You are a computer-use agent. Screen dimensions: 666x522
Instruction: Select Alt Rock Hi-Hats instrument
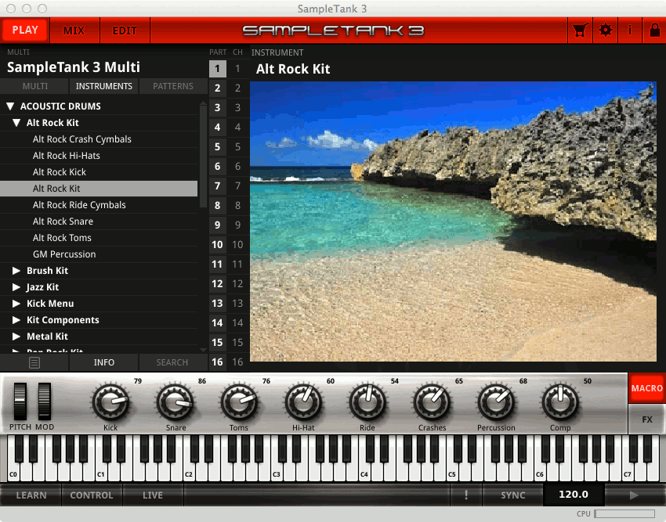point(99,156)
